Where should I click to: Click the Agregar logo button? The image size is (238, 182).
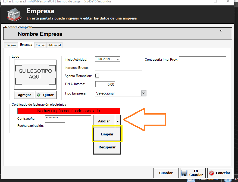24,95
